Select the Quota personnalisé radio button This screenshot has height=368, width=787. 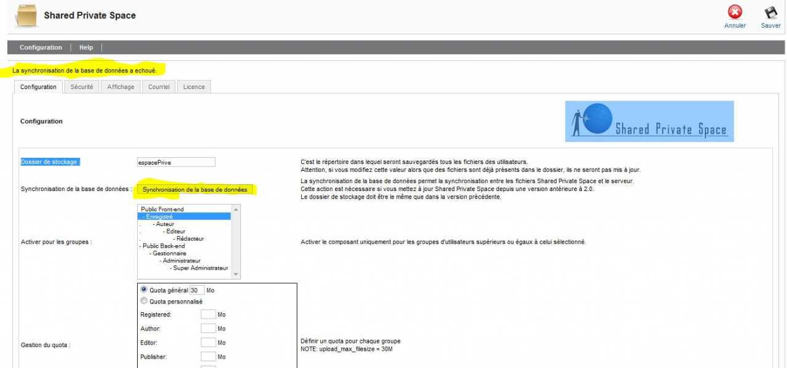click(x=144, y=301)
